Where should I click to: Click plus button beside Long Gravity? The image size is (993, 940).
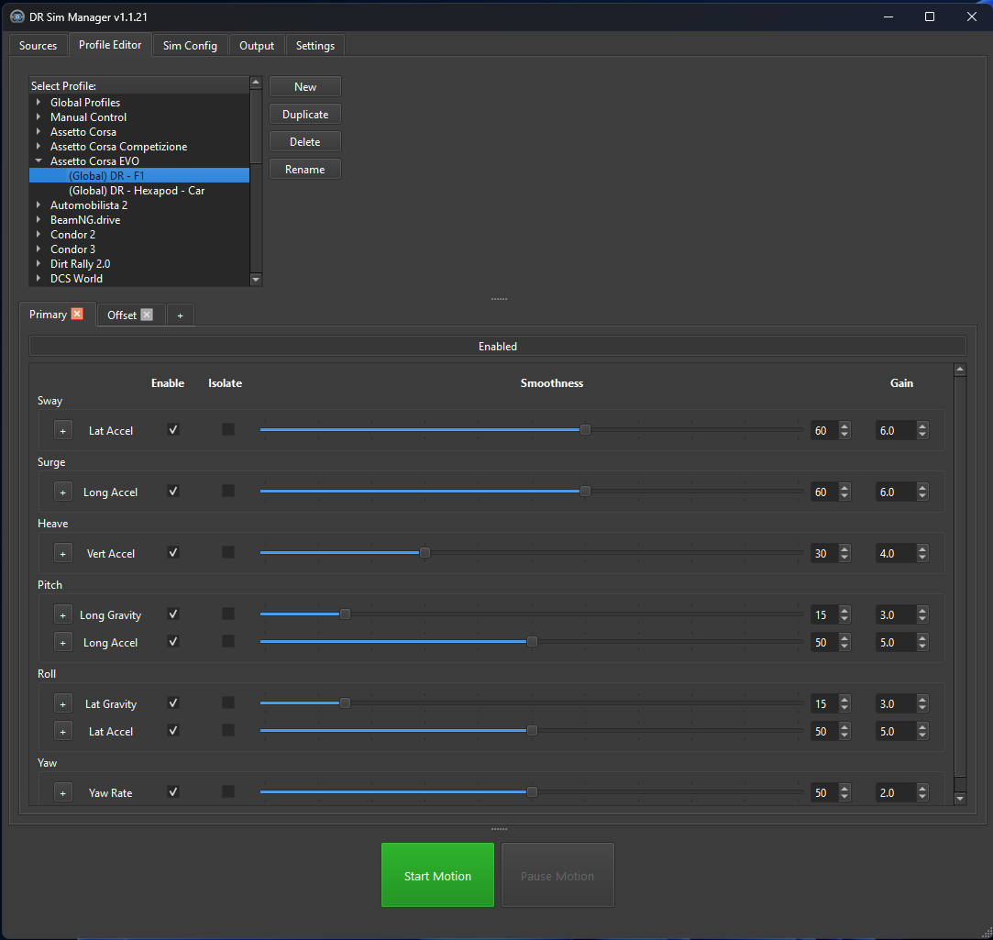(x=62, y=615)
